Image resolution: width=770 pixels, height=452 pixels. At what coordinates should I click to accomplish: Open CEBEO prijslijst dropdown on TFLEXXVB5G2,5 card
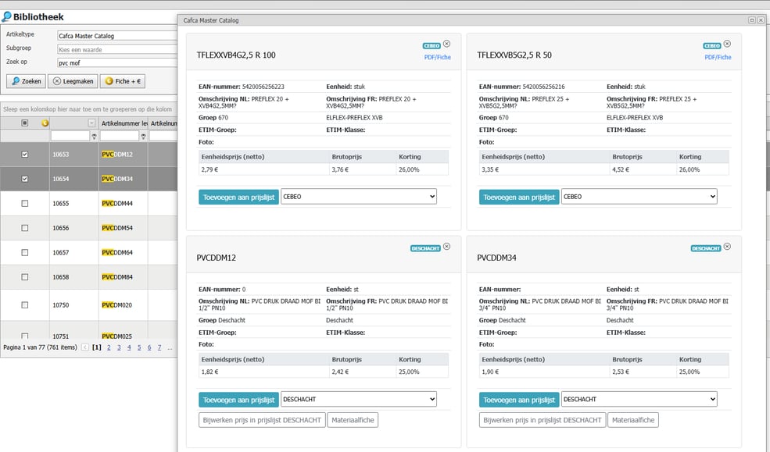[x=639, y=197]
